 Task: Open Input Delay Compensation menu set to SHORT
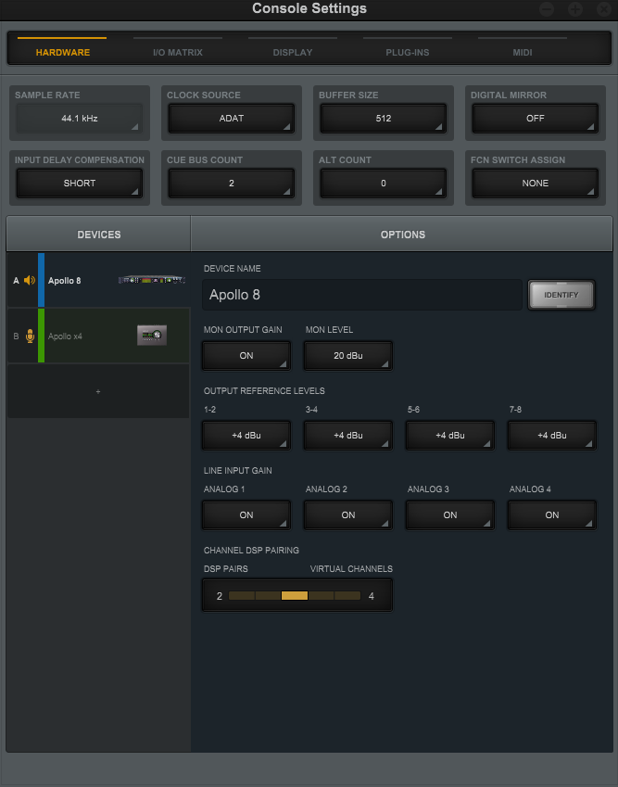pos(80,184)
